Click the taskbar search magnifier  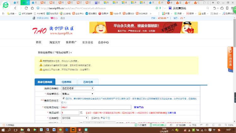(9, 130)
